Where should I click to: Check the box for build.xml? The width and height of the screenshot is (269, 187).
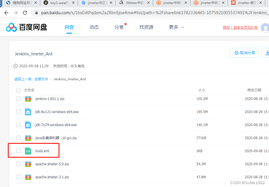19,151
